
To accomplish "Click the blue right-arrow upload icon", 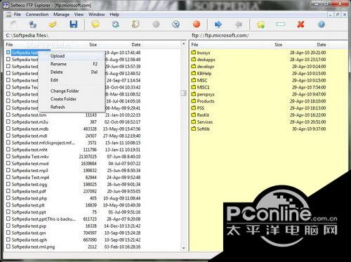I will pyautogui.click(x=218, y=24).
